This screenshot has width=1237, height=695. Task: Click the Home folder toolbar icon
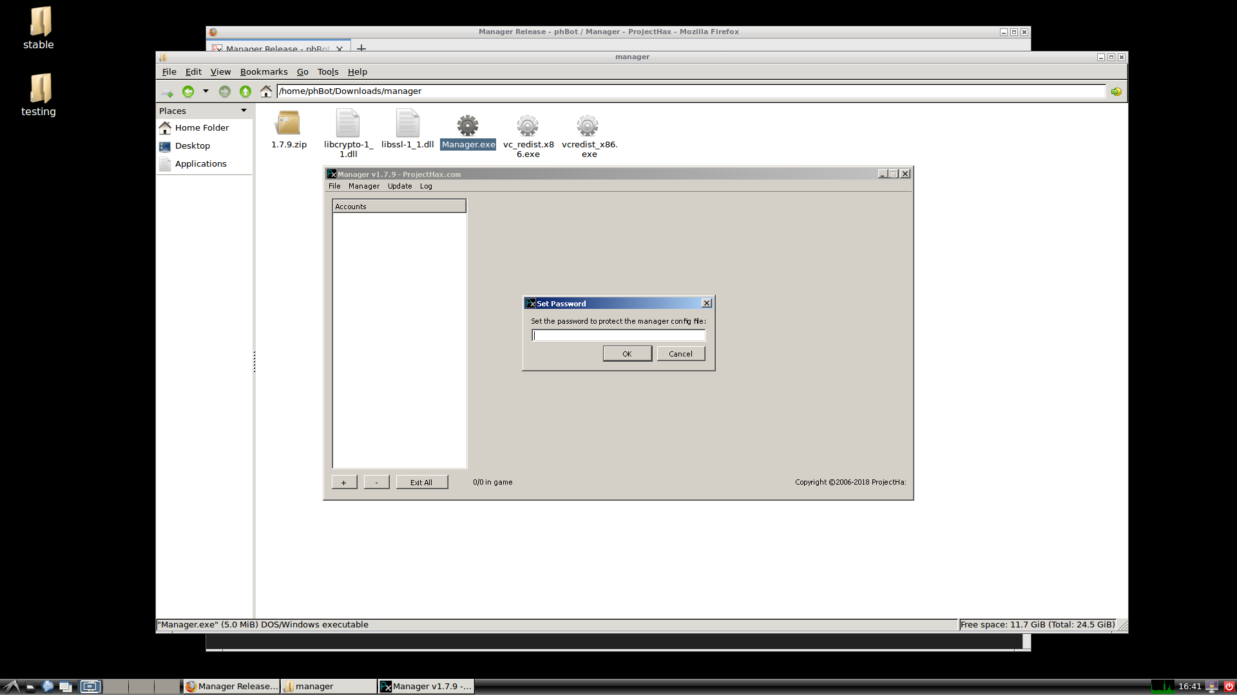[265, 91]
